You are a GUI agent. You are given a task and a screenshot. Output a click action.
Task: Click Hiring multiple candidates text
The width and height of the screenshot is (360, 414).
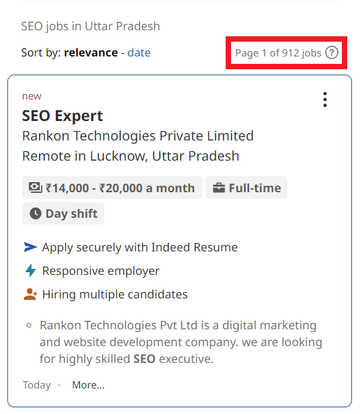click(x=115, y=294)
